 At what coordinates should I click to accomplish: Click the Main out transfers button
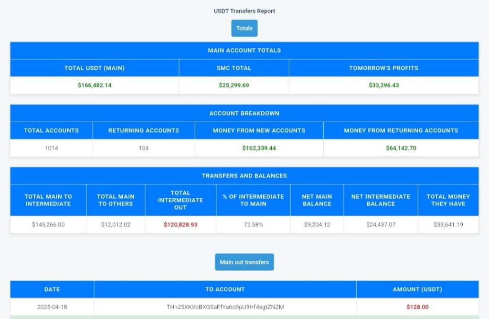(x=244, y=262)
